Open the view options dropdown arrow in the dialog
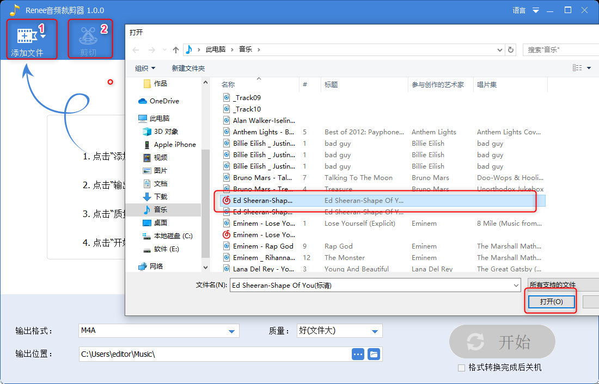 point(589,68)
